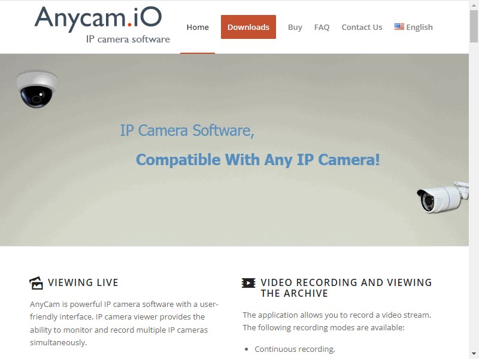
Task: Click the 'IP Camera Software,' banner heading
Action: pos(187,130)
